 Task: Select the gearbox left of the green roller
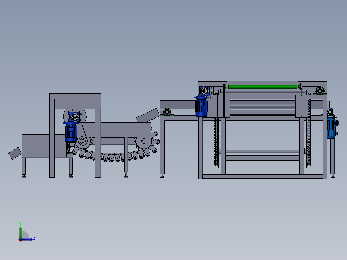204,91
